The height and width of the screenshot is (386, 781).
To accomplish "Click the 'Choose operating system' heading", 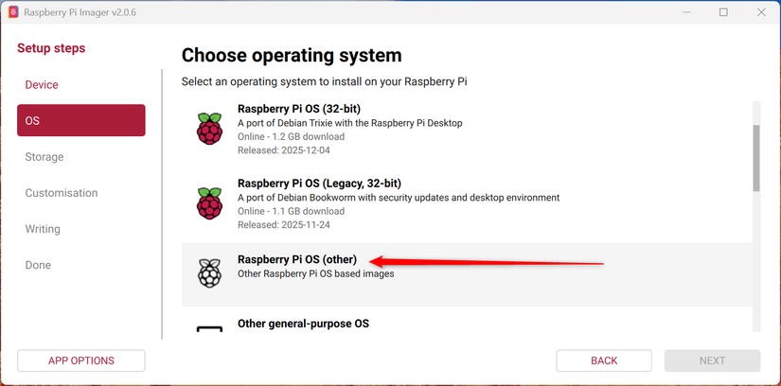I will coord(292,55).
